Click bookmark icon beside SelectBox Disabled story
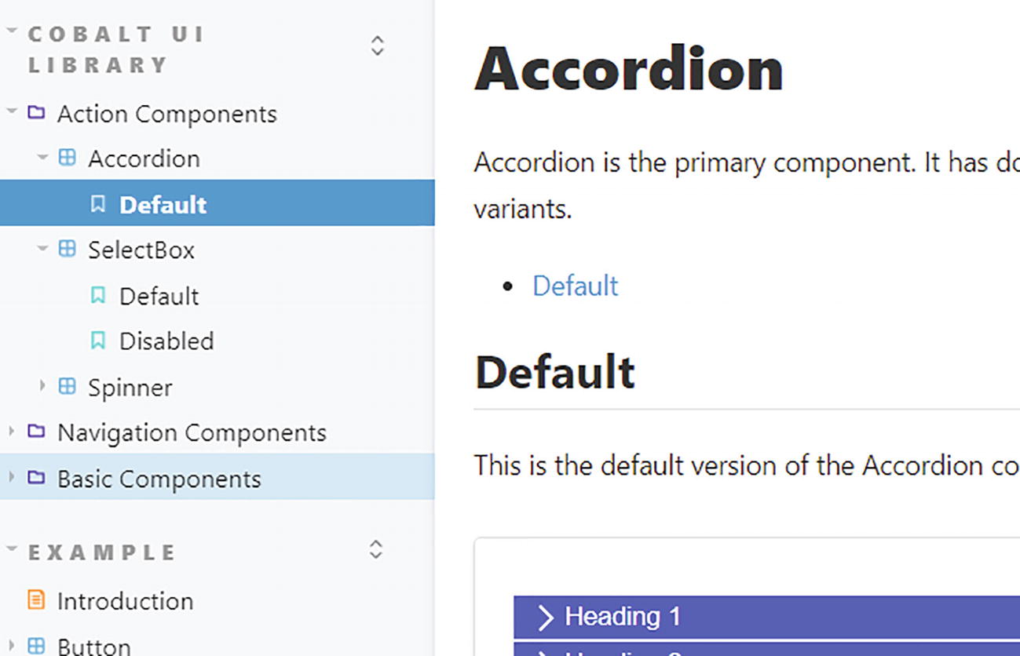 98,341
